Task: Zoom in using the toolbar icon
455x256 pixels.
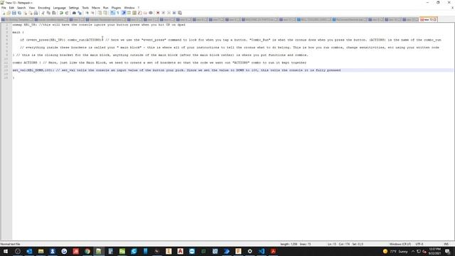Action: [x=87, y=13]
